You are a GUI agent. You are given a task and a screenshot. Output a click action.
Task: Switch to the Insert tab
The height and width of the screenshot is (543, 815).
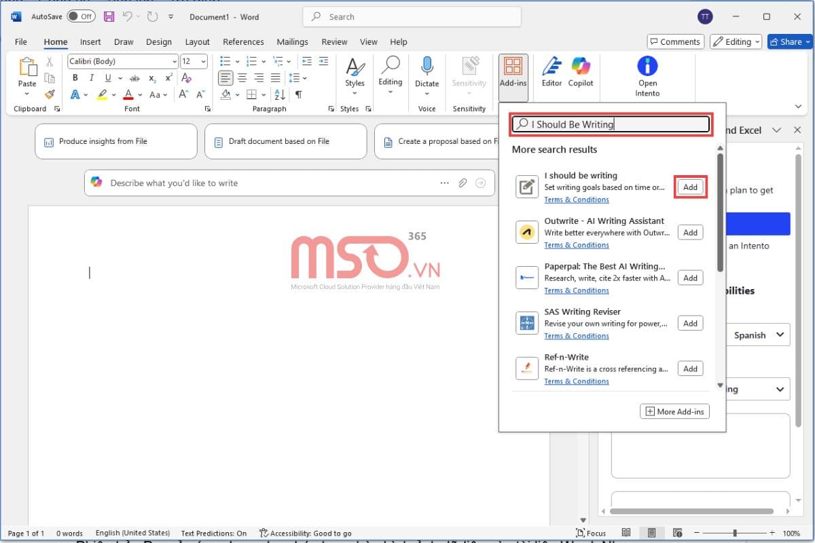[x=90, y=41]
